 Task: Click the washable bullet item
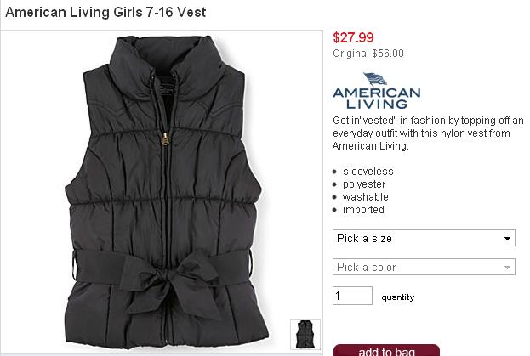366,197
